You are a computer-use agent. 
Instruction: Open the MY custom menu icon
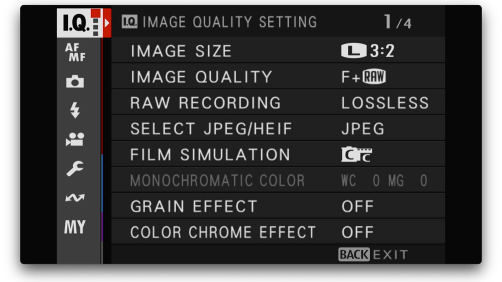pos(76,226)
